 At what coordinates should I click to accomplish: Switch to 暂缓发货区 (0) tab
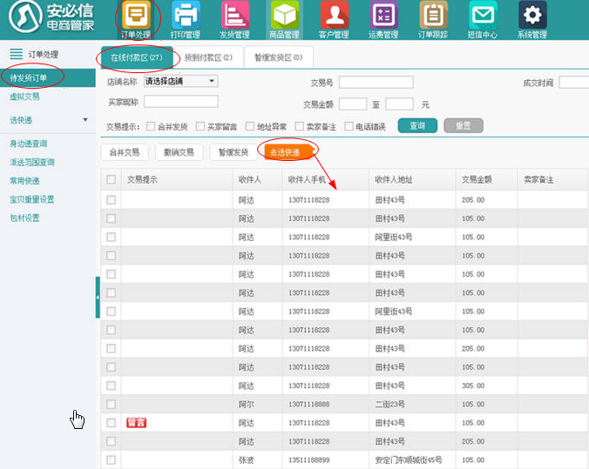[x=278, y=57]
